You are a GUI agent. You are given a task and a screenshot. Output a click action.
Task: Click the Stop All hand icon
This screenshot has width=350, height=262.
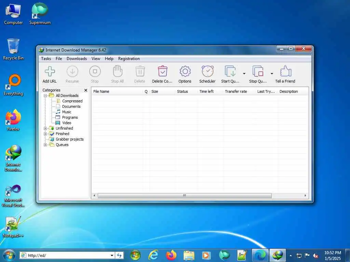click(x=118, y=71)
